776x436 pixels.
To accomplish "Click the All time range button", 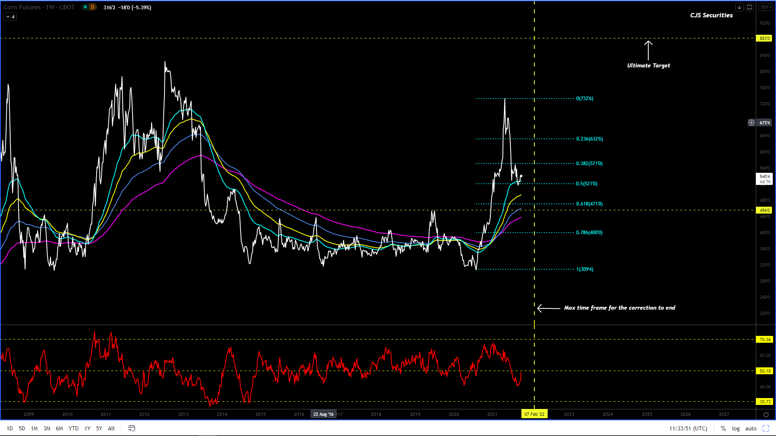I will (111, 428).
